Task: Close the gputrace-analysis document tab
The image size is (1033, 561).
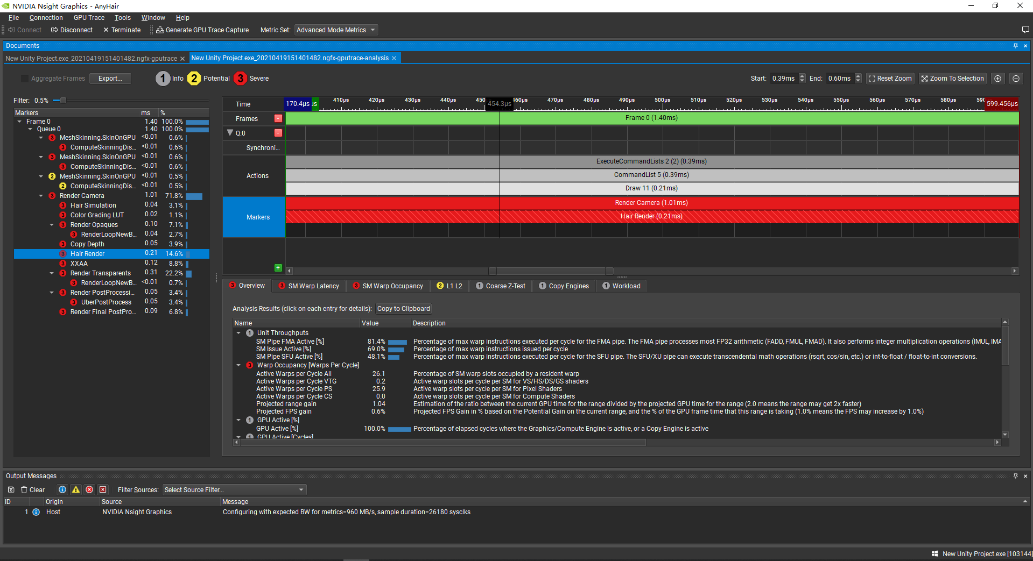Action: tap(394, 58)
